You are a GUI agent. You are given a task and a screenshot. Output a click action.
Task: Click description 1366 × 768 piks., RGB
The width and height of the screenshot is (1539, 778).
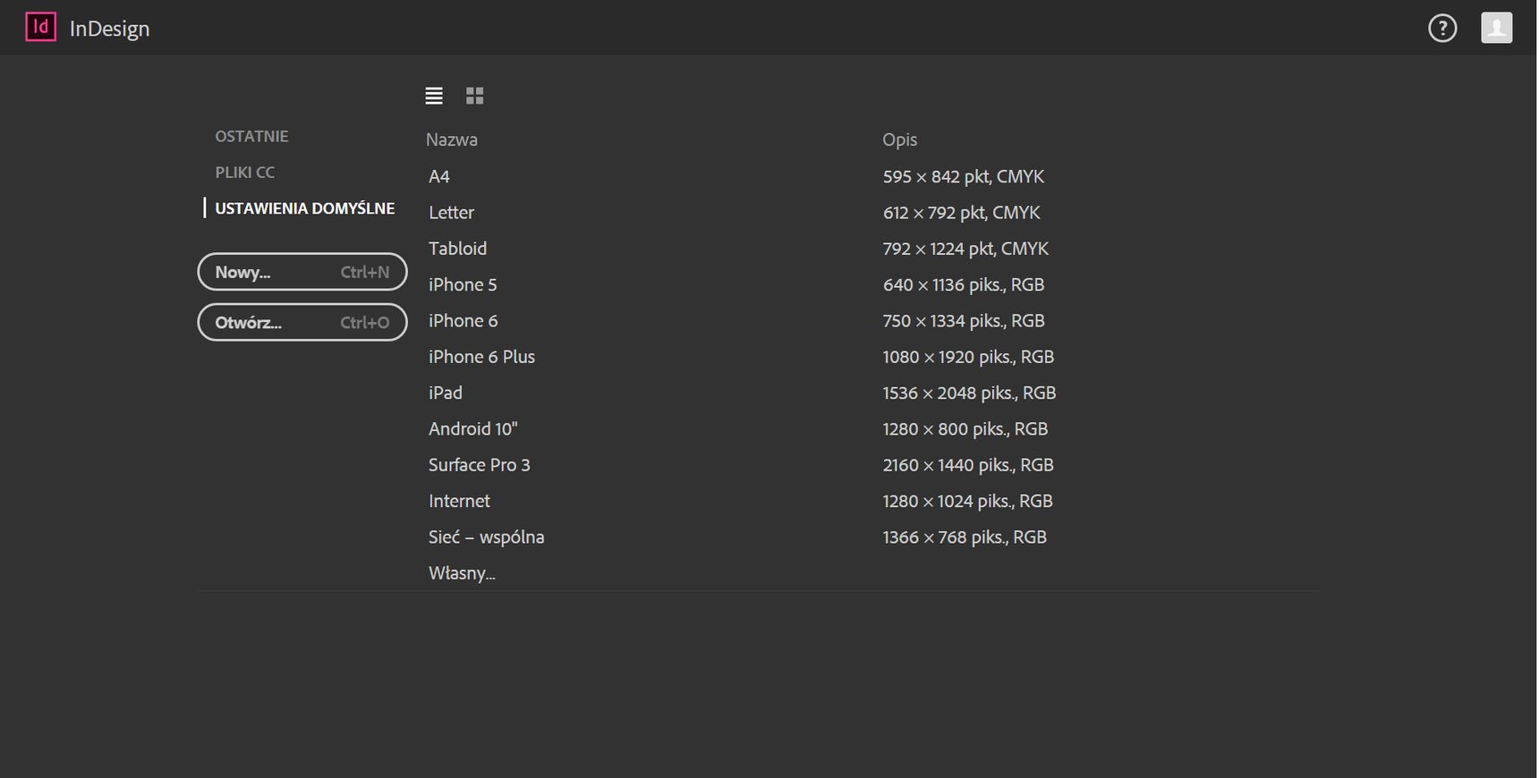tap(965, 537)
